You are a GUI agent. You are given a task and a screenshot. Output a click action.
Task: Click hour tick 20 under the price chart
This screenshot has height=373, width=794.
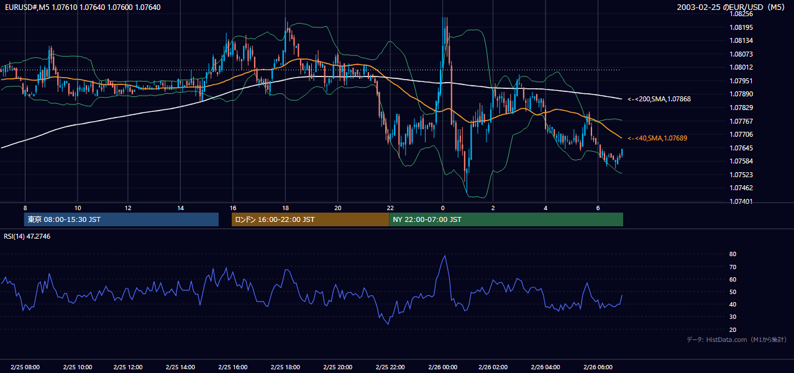[x=337, y=208]
